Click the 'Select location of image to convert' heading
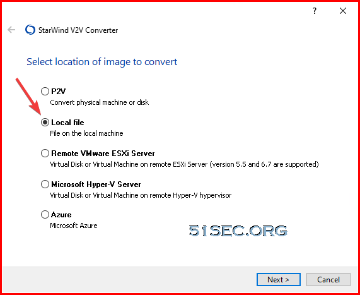360x295 pixels. [102, 62]
